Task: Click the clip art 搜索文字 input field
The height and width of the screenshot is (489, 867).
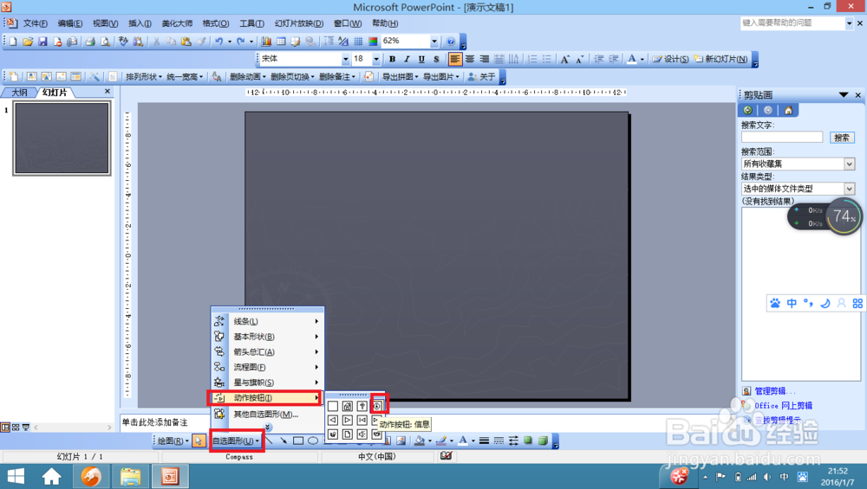Action: point(782,138)
